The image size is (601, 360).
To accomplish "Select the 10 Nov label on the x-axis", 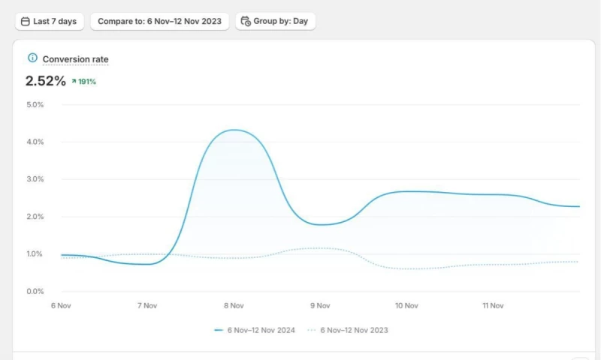I will click(406, 306).
